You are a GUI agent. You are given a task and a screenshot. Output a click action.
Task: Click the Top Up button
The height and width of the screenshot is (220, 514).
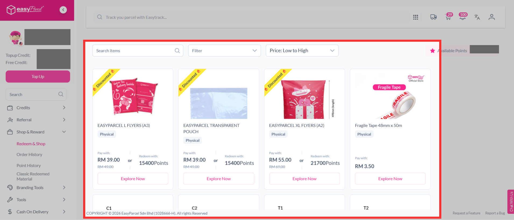tap(38, 76)
